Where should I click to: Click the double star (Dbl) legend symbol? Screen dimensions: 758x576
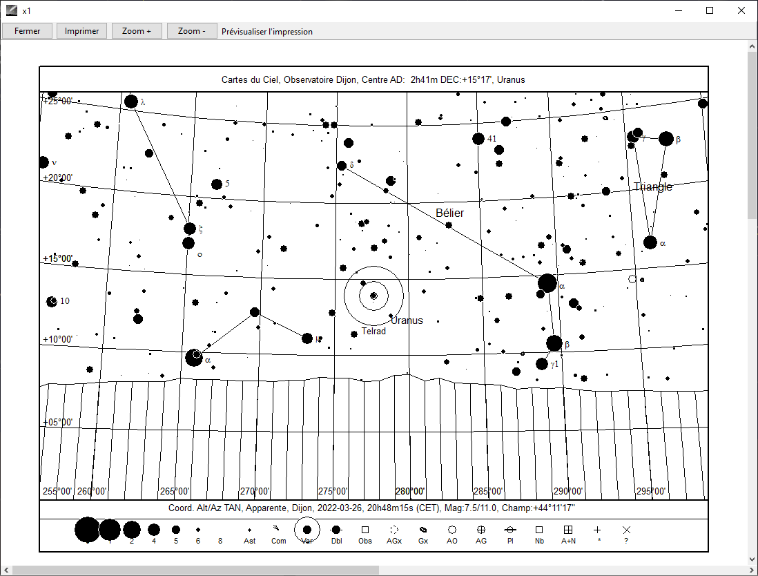point(336,530)
